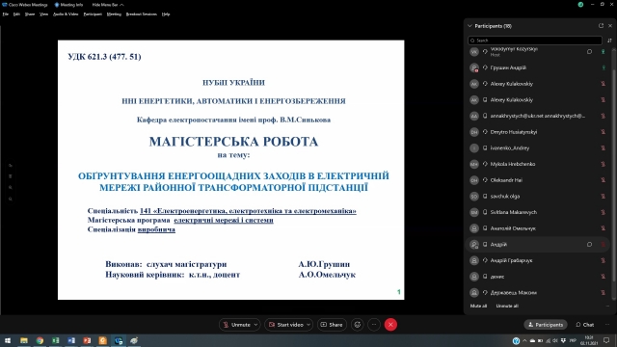Screen dimensions: 617x347
Task: Expand the Unmute audio options arrow
Action: [x=255, y=325]
